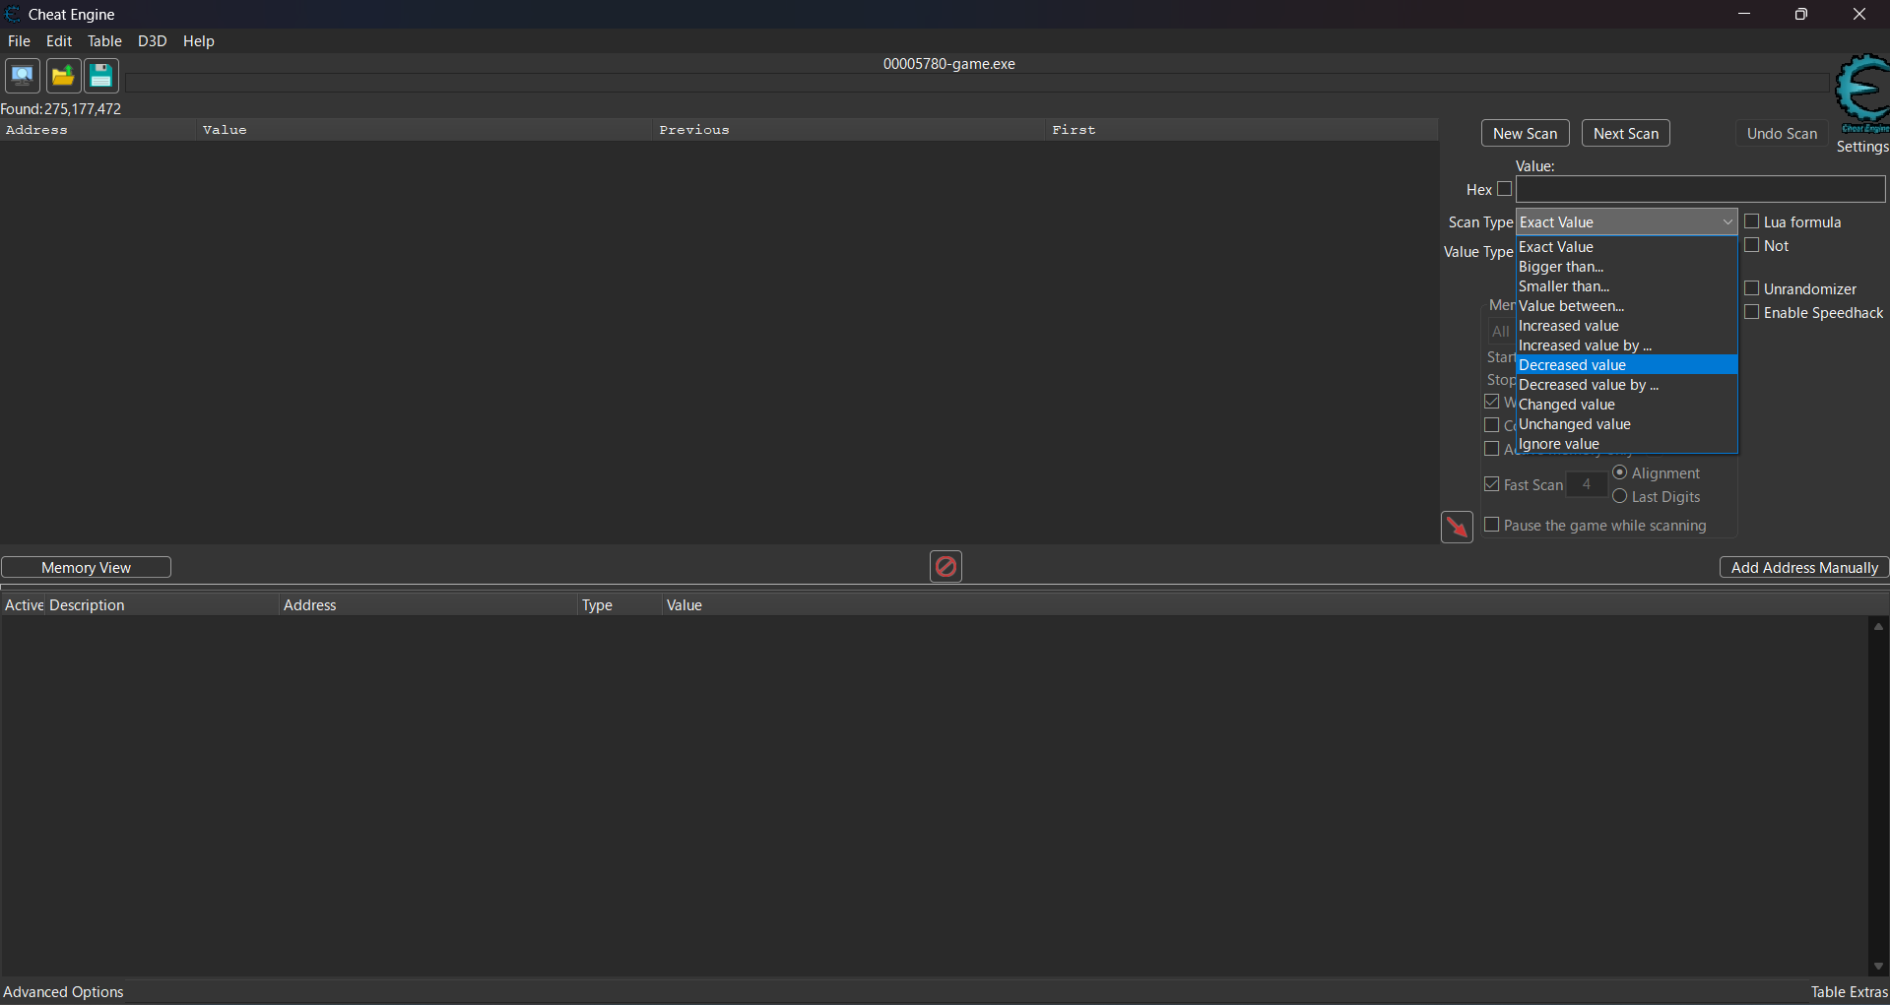Click the Open Process computer icon
The height and width of the screenshot is (1005, 1890).
click(22, 76)
